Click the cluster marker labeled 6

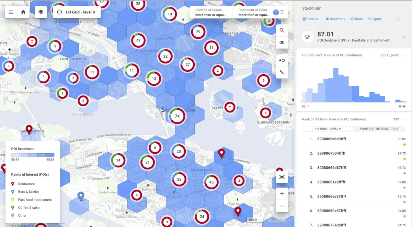(x=155, y=148)
